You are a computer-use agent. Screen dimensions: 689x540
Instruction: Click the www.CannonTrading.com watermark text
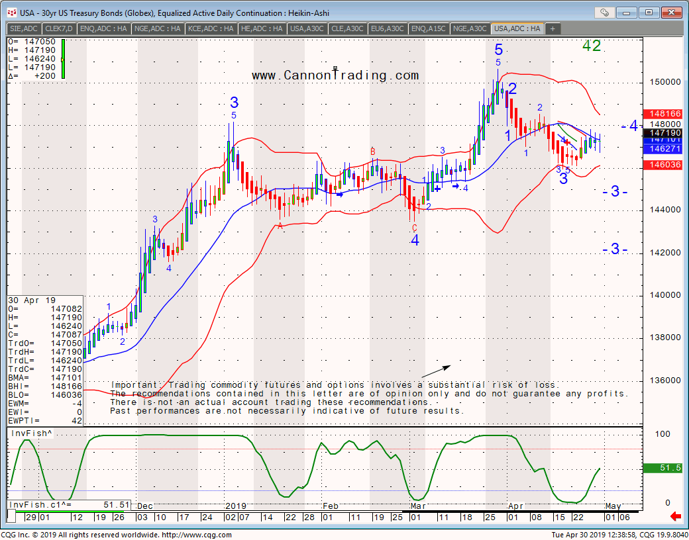coord(335,75)
